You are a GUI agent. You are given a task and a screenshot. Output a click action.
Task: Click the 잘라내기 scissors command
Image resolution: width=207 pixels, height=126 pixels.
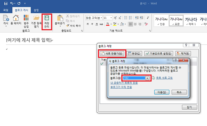[x=73, y=16]
